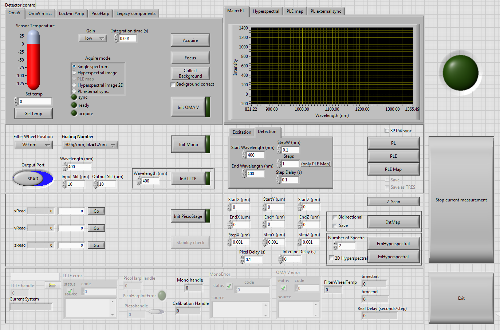This screenshot has width=500, height=330.
Task: Switch to the Excitation tab
Action: [241, 132]
